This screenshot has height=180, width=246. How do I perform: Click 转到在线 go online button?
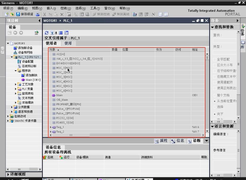tap(101, 14)
